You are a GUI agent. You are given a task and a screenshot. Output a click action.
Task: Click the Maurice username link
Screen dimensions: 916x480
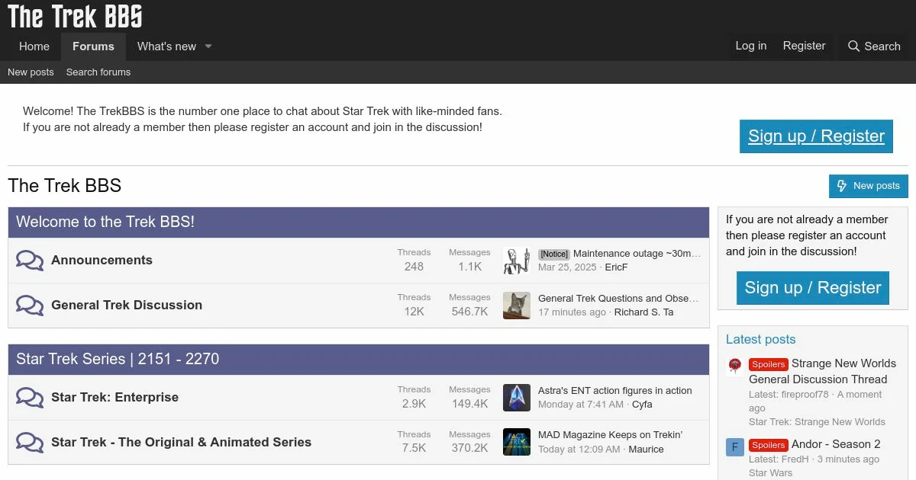pos(646,450)
